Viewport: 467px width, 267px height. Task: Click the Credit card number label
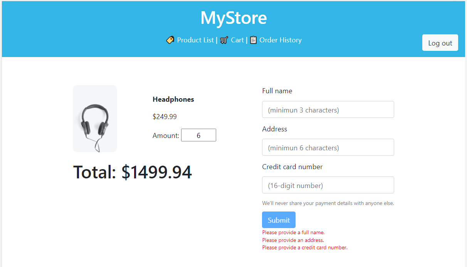coord(292,167)
